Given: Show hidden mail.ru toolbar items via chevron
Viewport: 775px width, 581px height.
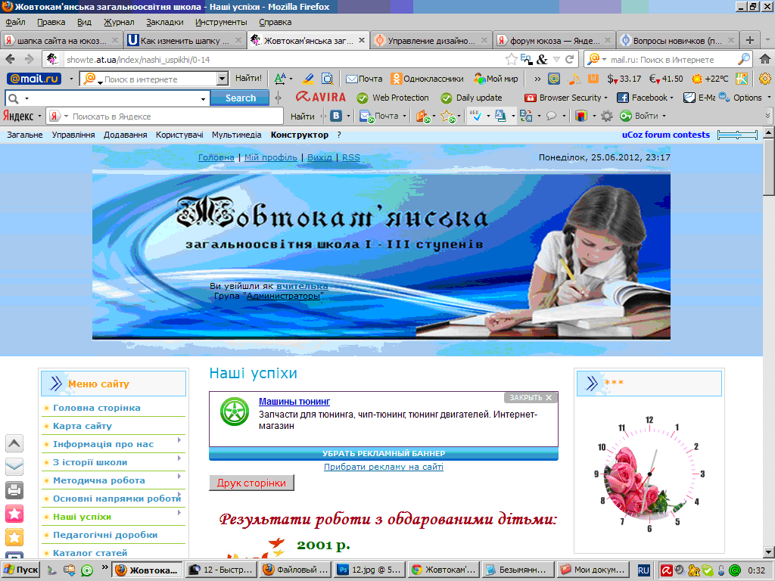Looking at the screenshot, I should click(x=537, y=79).
